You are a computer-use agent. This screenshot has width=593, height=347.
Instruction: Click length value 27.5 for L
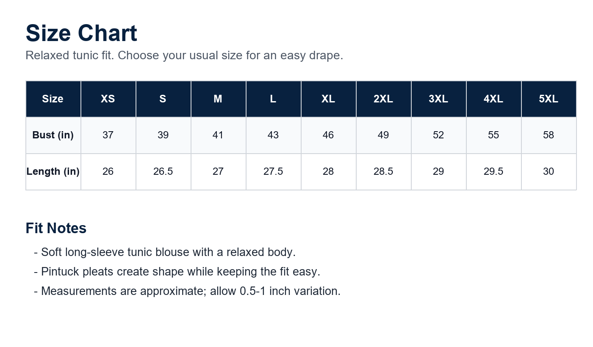pyautogui.click(x=273, y=172)
